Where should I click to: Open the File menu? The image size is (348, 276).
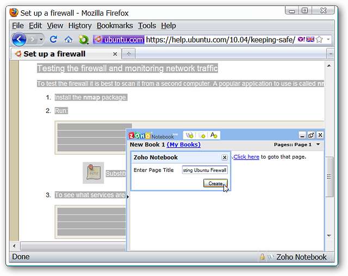(x=18, y=26)
